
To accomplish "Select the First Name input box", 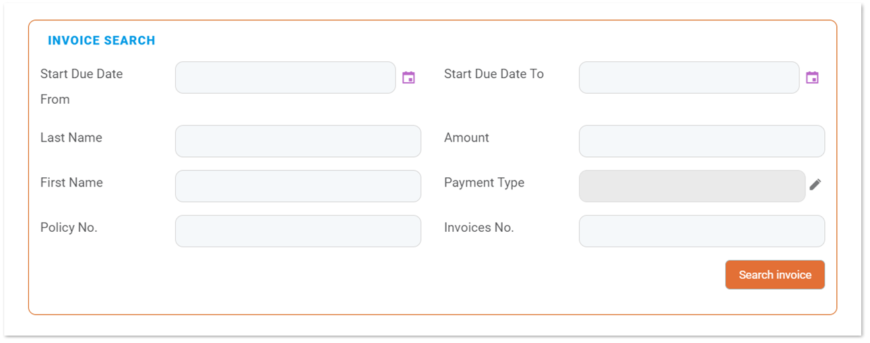I will (298, 186).
